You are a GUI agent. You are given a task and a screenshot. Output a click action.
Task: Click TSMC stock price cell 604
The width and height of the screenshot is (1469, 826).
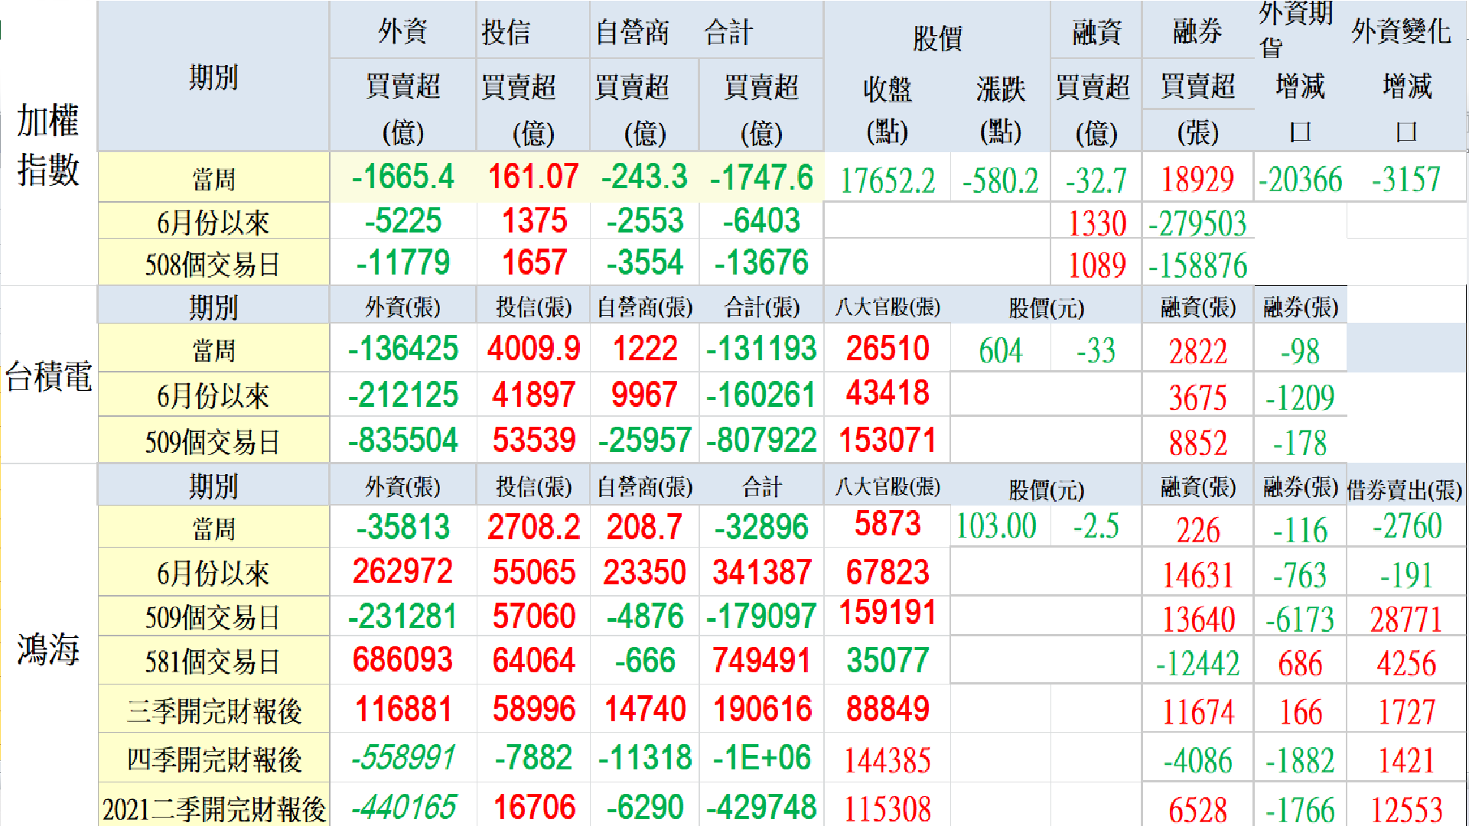point(1000,351)
